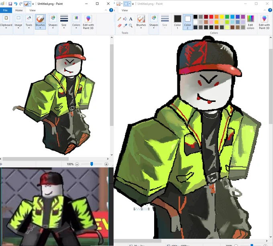
Task: Activate Color 1 foreground box
Action: (x=177, y=22)
